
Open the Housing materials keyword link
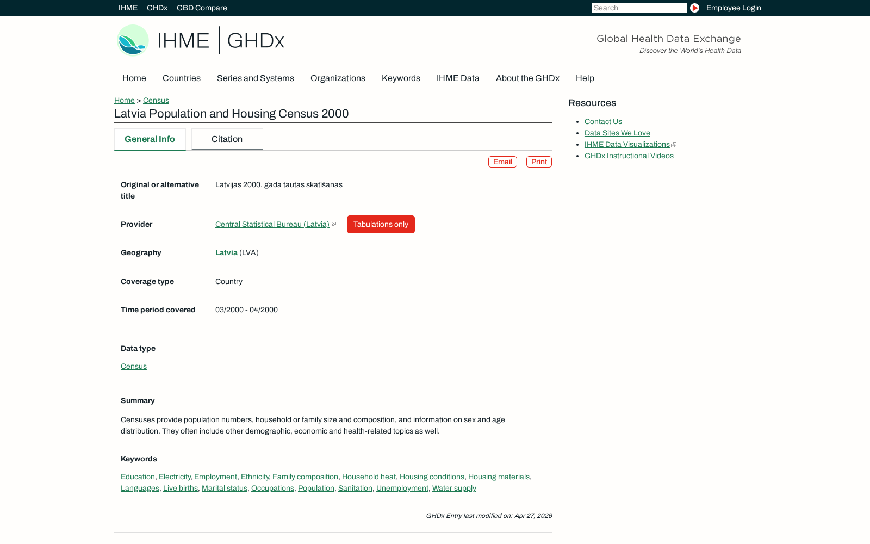[x=499, y=477]
